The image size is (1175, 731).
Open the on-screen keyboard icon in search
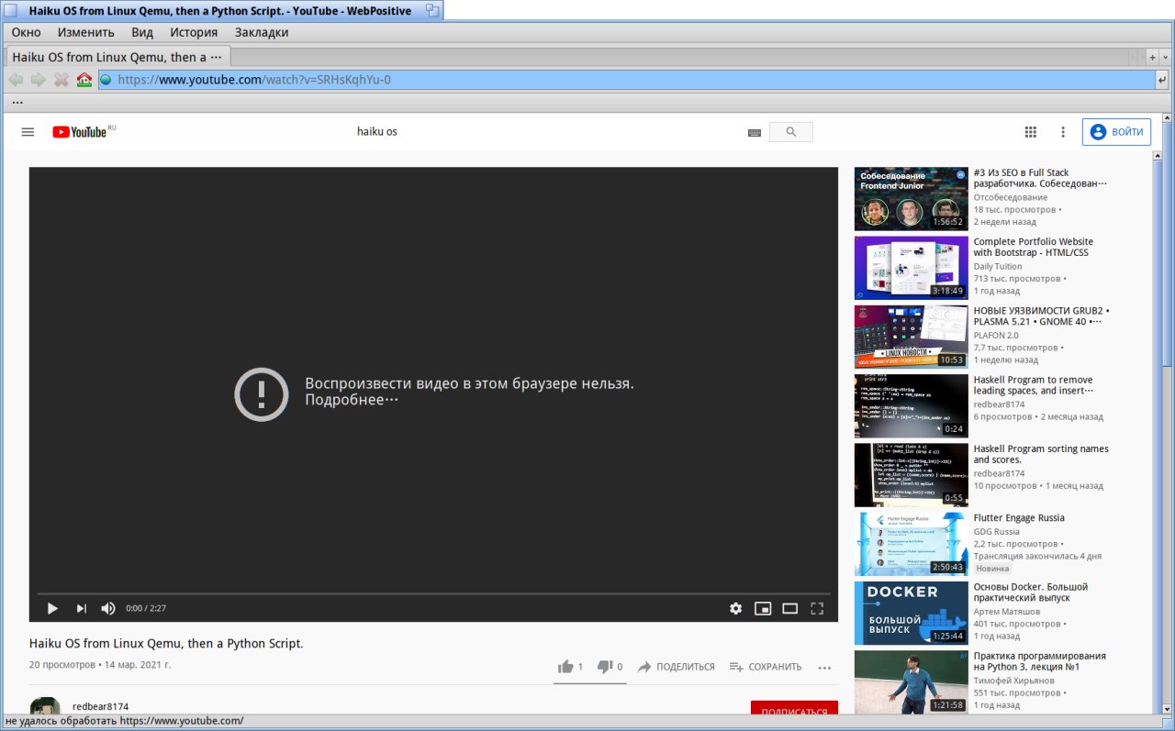(755, 133)
